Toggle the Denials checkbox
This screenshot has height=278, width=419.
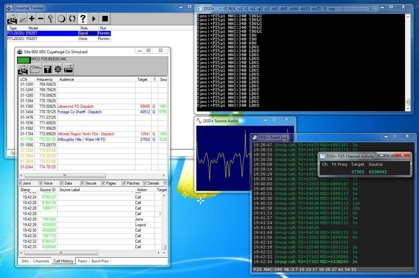(145, 183)
